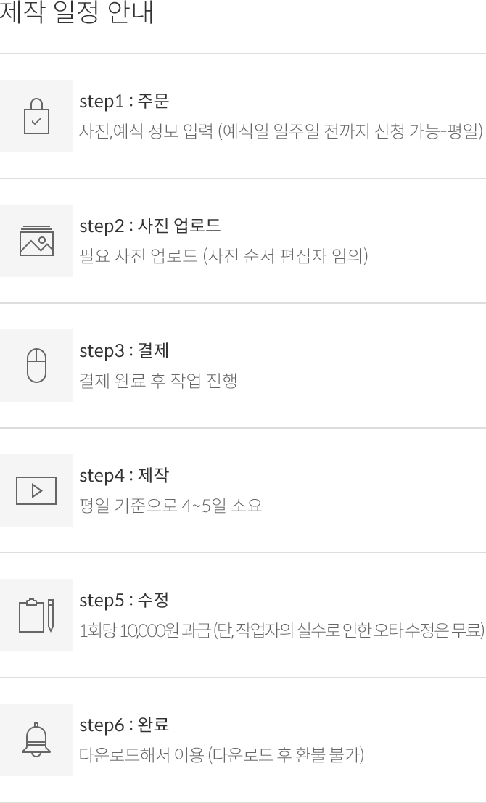Click the '평일 기준으로 4~5일 소요' text

[170, 506]
